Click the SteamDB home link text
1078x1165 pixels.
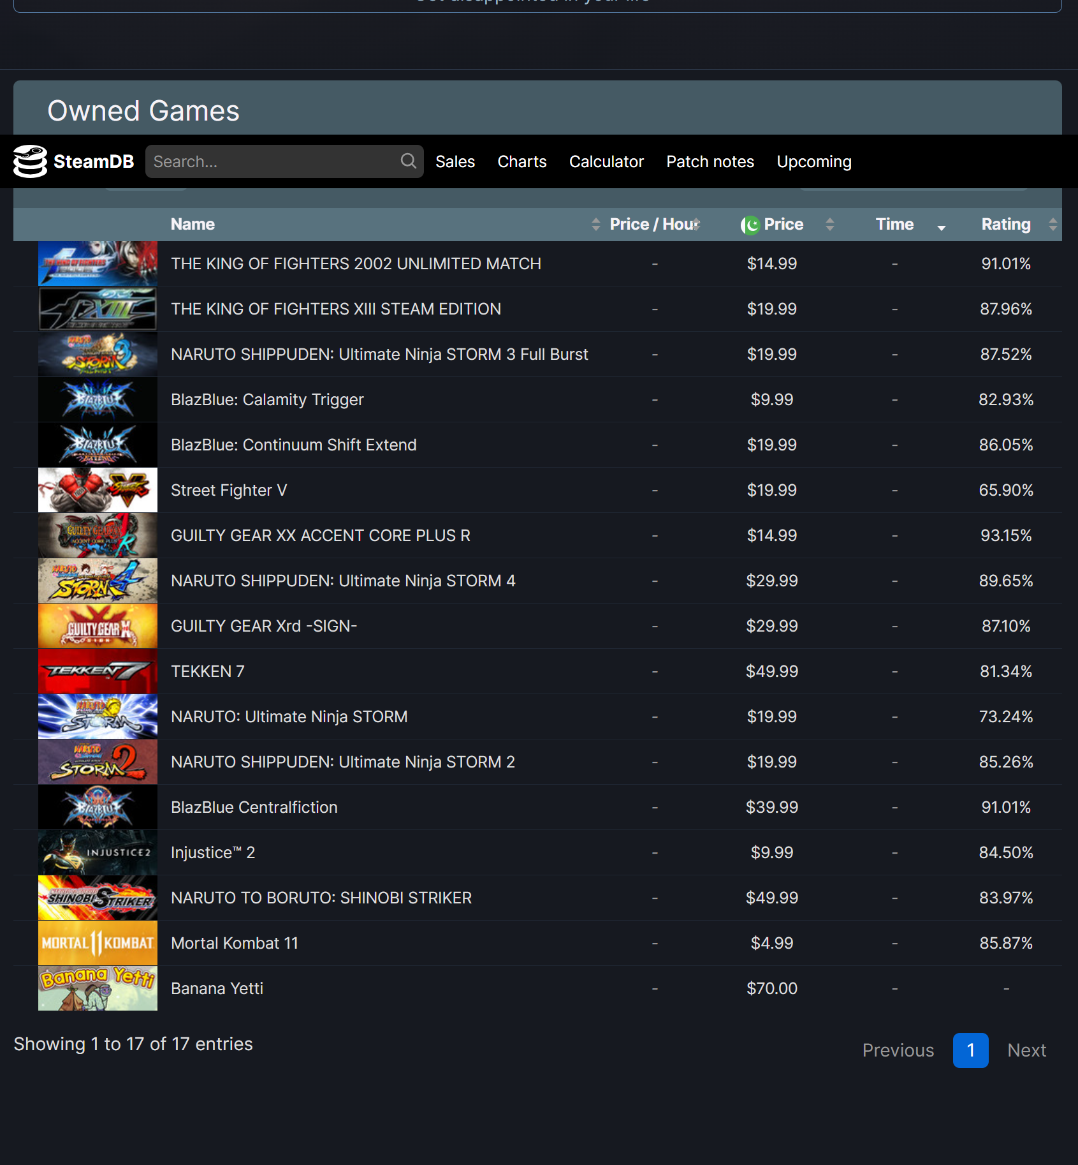click(x=94, y=161)
